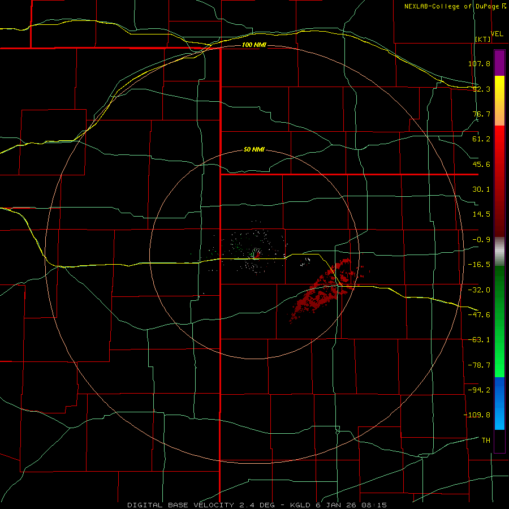
Task: Click the -0.9 legend value
Action: pyautogui.click(x=481, y=240)
